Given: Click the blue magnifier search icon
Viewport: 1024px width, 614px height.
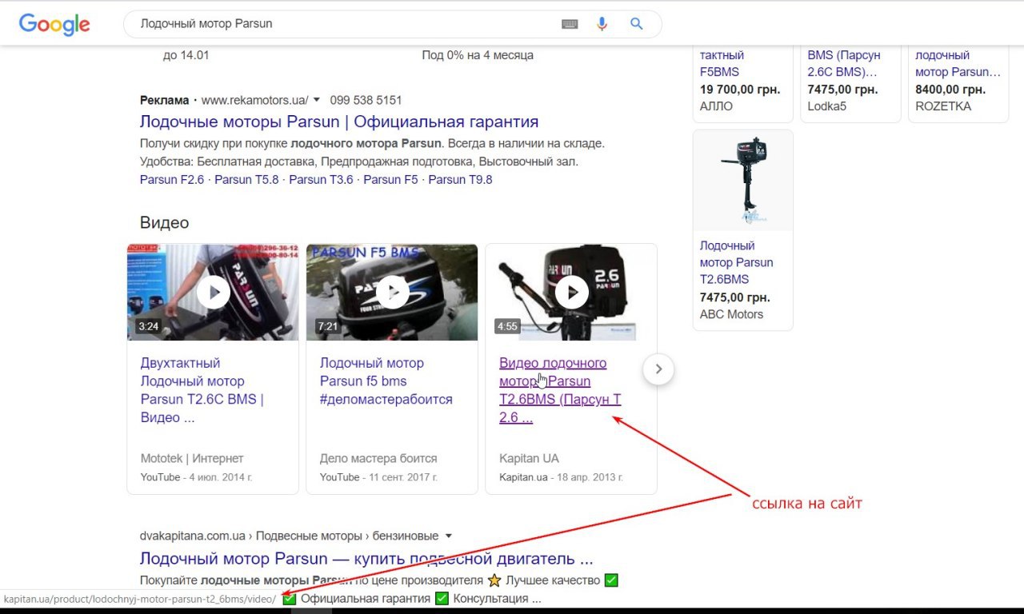Looking at the screenshot, I should click(x=637, y=24).
